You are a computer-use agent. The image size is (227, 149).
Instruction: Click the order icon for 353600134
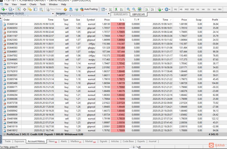tap(5, 24)
